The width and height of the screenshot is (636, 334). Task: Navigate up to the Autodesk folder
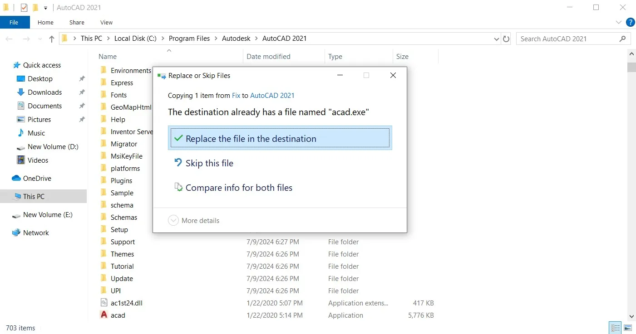point(236,39)
